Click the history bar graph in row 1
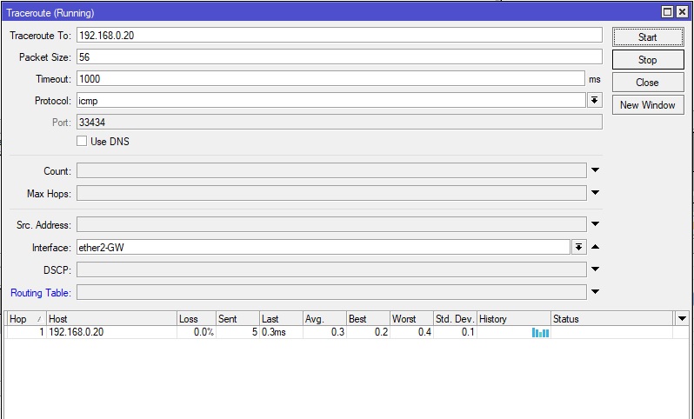The image size is (694, 419). [540, 333]
